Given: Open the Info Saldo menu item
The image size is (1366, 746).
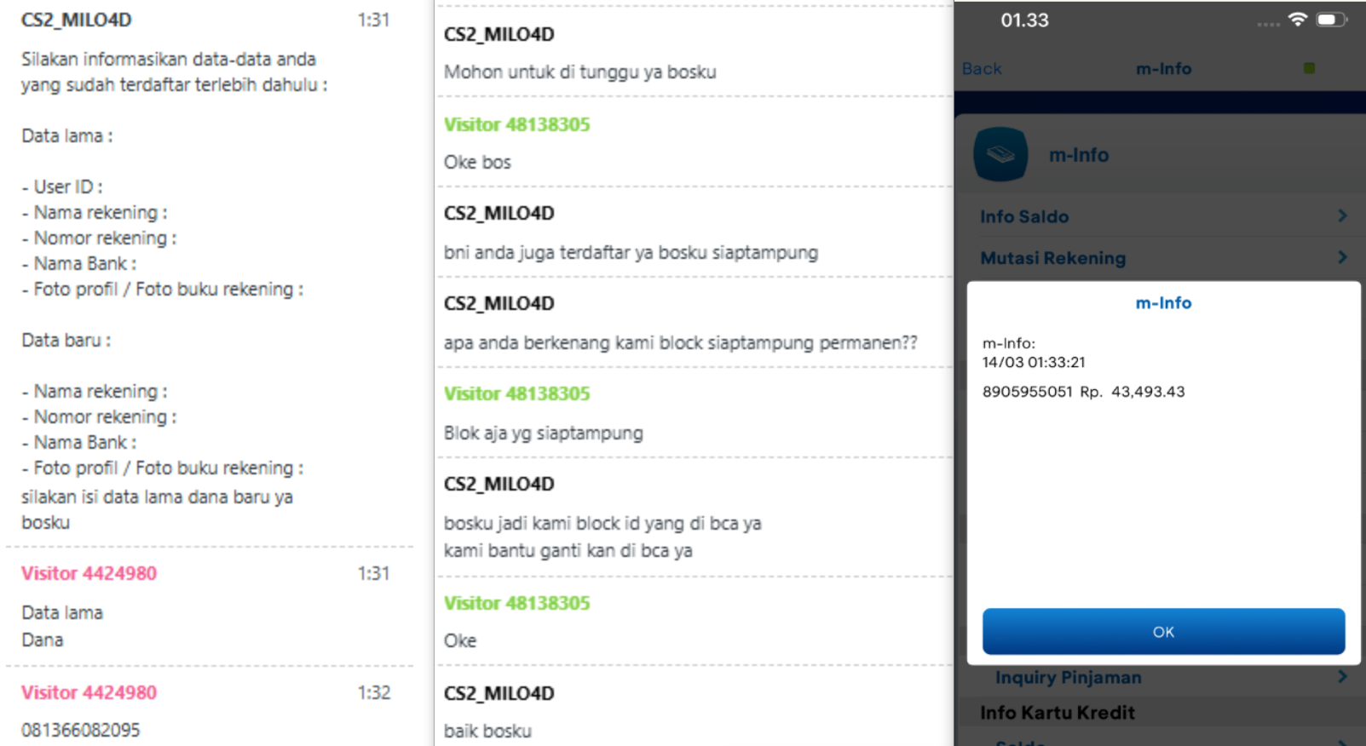Looking at the screenshot, I should click(x=1161, y=216).
